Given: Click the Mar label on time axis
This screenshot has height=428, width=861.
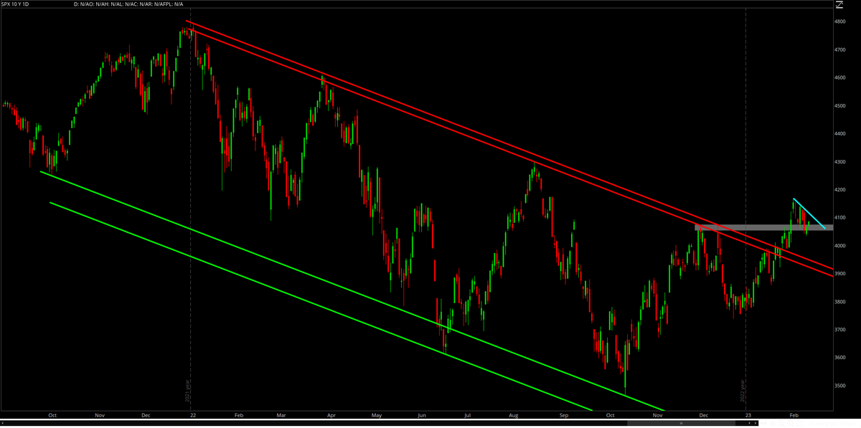Looking at the screenshot, I should click(282, 415).
